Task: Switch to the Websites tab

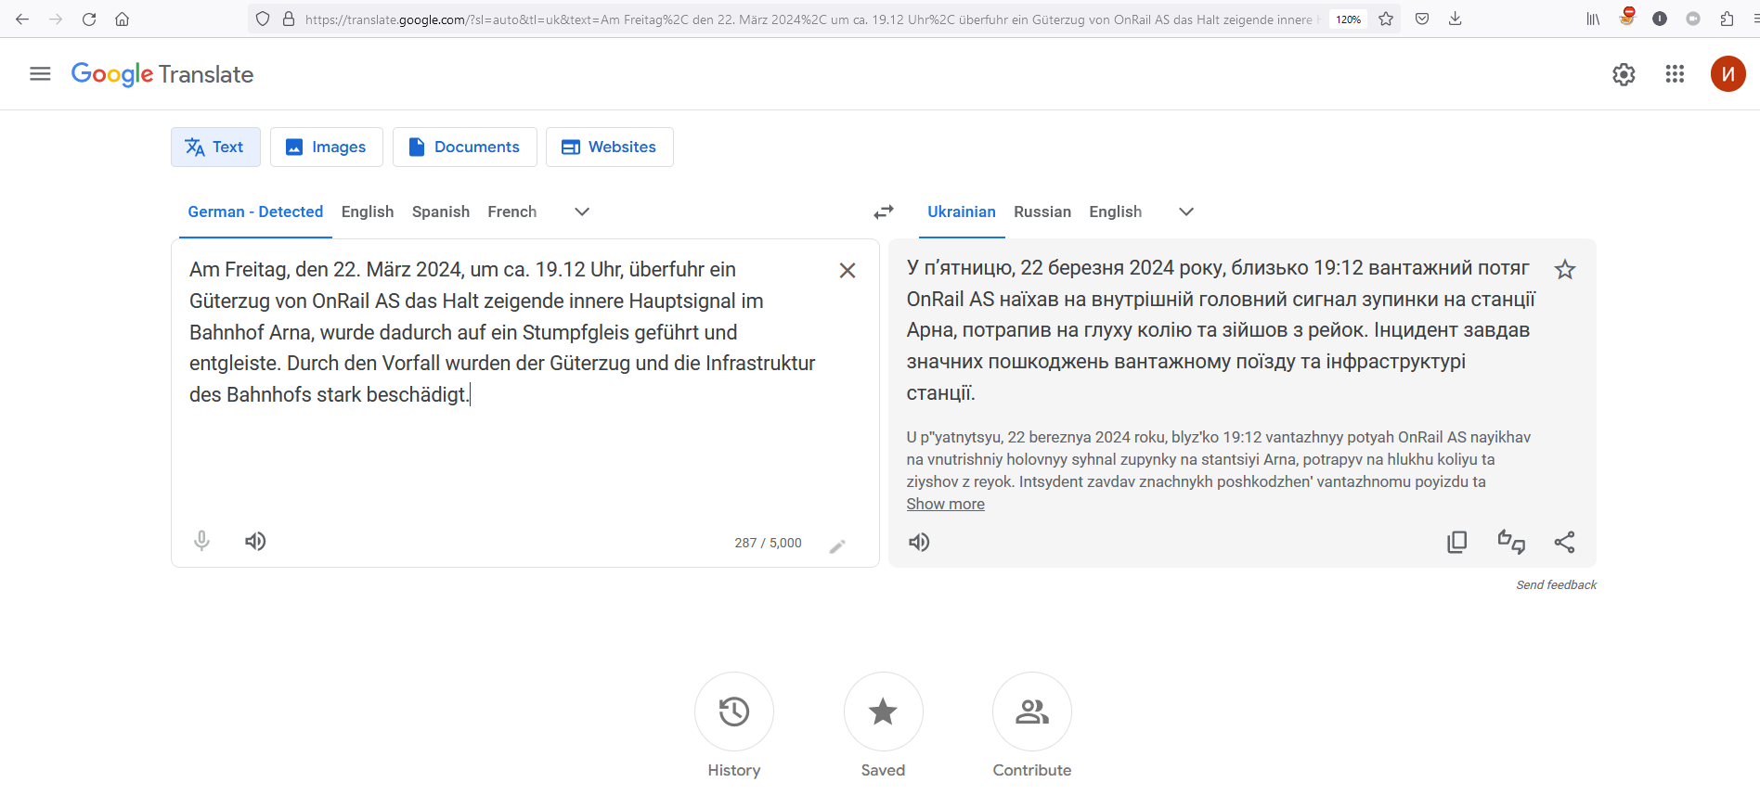Action: [609, 147]
